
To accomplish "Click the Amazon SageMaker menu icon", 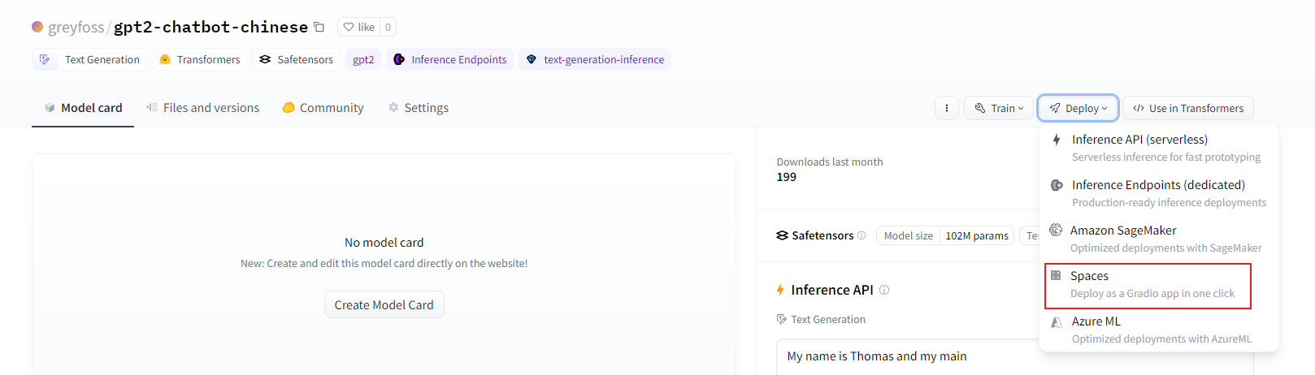I will pyautogui.click(x=1056, y=230).
